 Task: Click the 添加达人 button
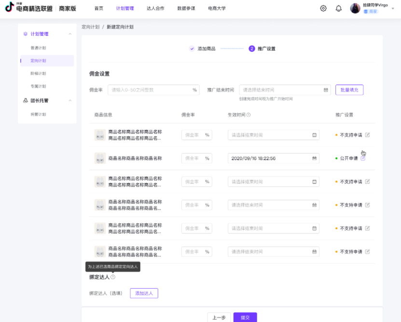(x=144, y=293)
